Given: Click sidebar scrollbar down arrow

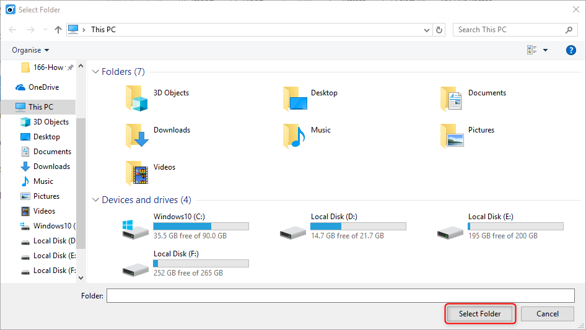Looking at the screenshot, I should 81,277.
